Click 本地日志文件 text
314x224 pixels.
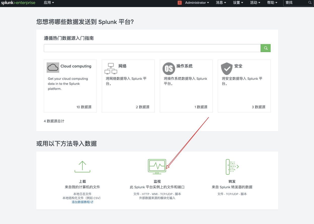pyautogui.click(x=82, y=194)
